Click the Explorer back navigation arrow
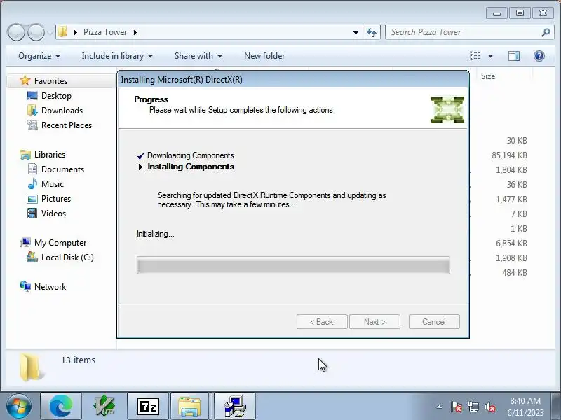 pos(15,32)
